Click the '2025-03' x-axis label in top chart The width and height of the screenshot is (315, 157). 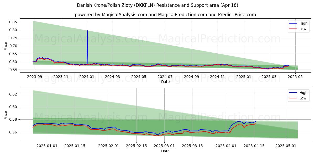click(x=269, y=77)
